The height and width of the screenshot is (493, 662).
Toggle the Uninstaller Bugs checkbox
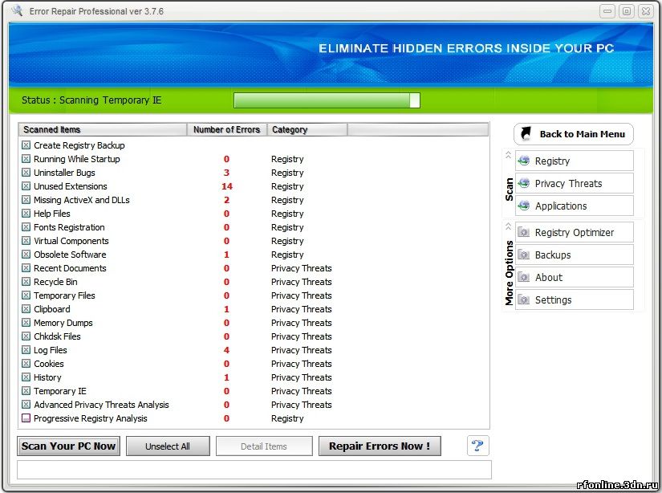[x=26, y=173]
